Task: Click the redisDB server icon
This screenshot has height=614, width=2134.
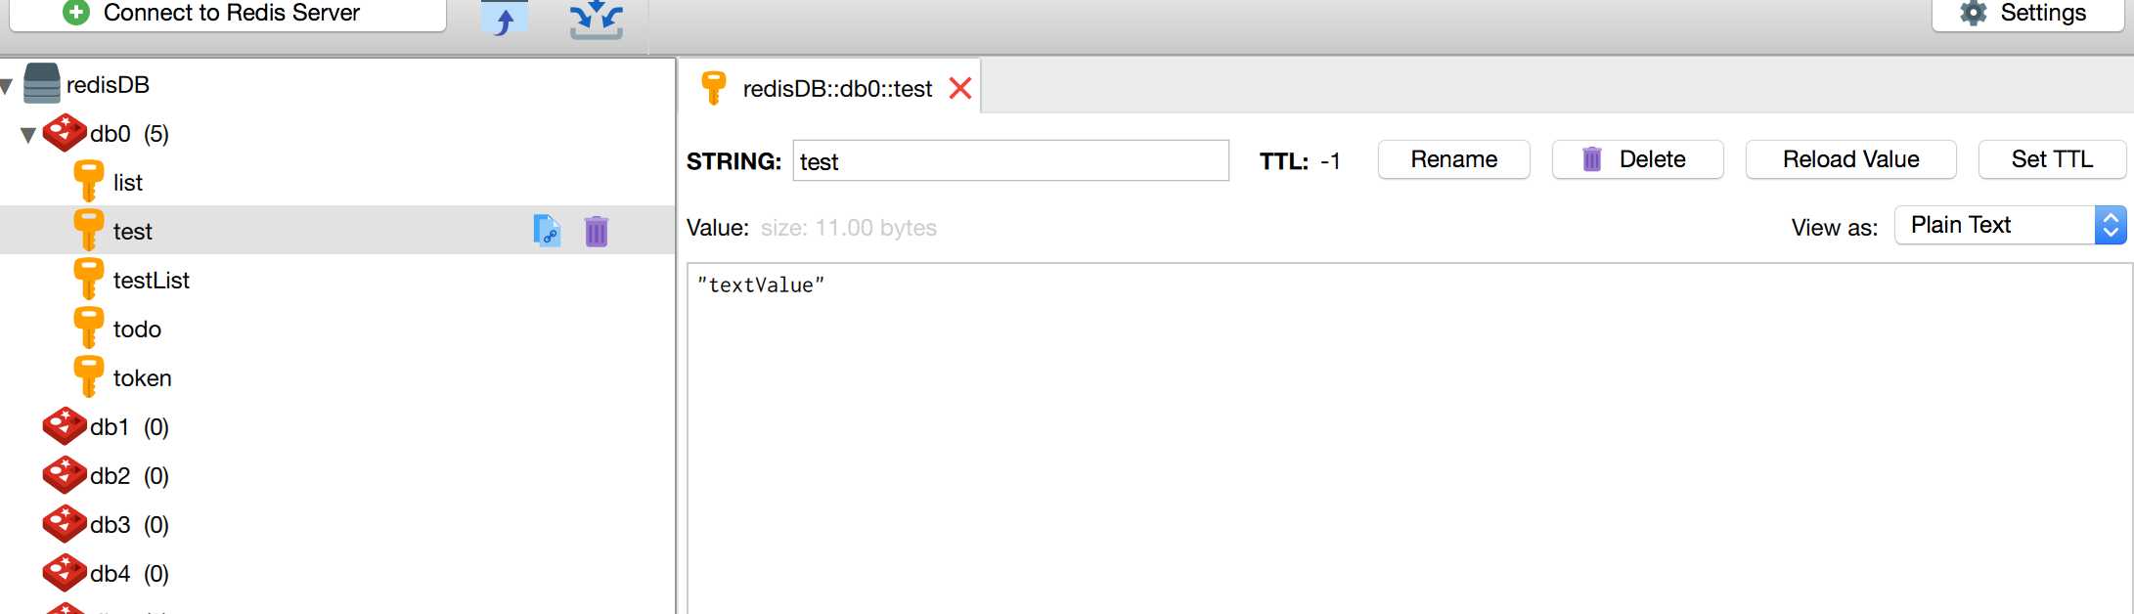Action: point(41,84)
